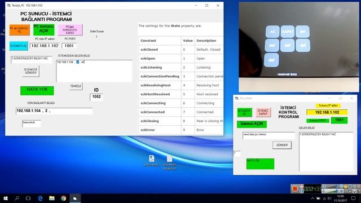The image size is (361, 203).
Task: Click the running app icon on taskbar
Action: click(x=75, y=198)
